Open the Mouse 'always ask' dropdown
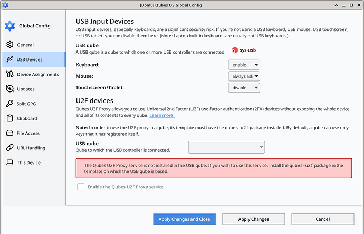The height and width of the screenshot is (234, 364). tap(244, 76)
